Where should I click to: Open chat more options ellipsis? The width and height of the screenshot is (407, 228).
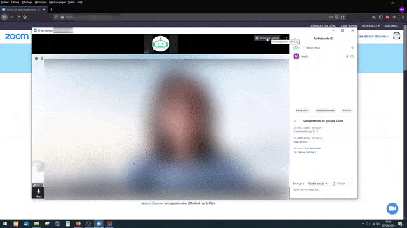(352, 184)
